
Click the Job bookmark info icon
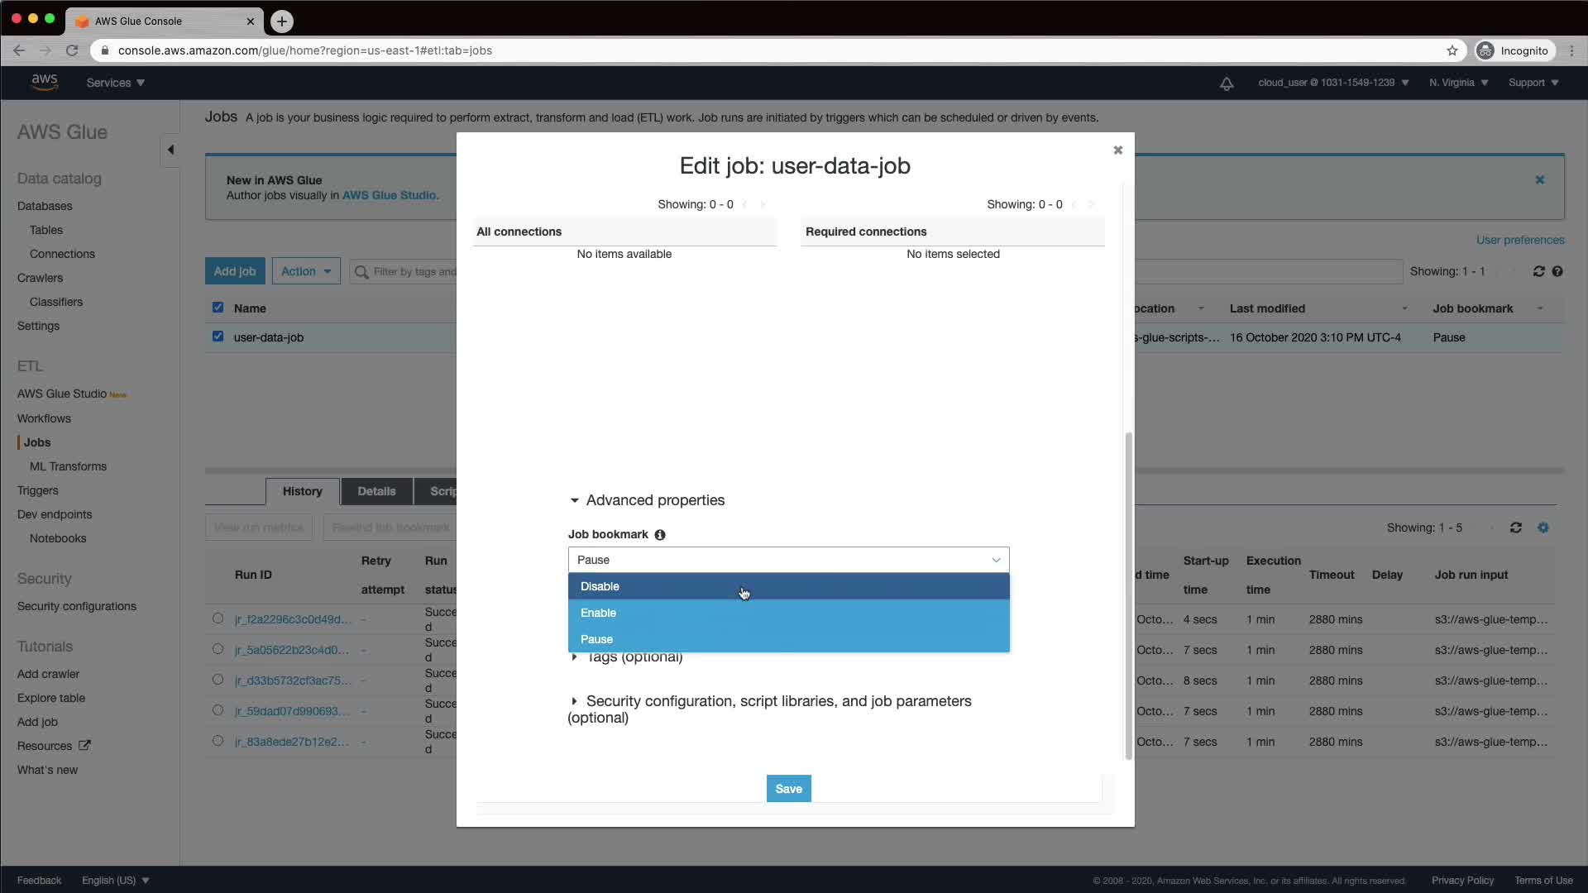(660, 535)
